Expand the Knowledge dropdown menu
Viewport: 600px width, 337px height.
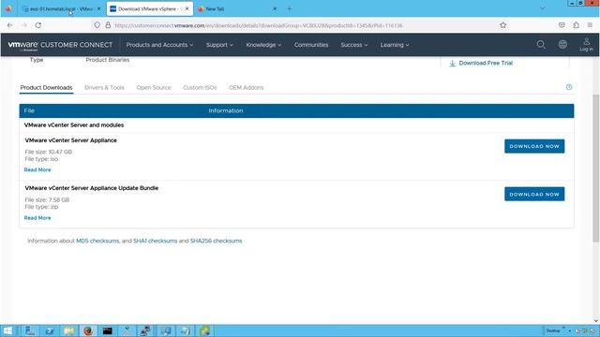point(263,45)
